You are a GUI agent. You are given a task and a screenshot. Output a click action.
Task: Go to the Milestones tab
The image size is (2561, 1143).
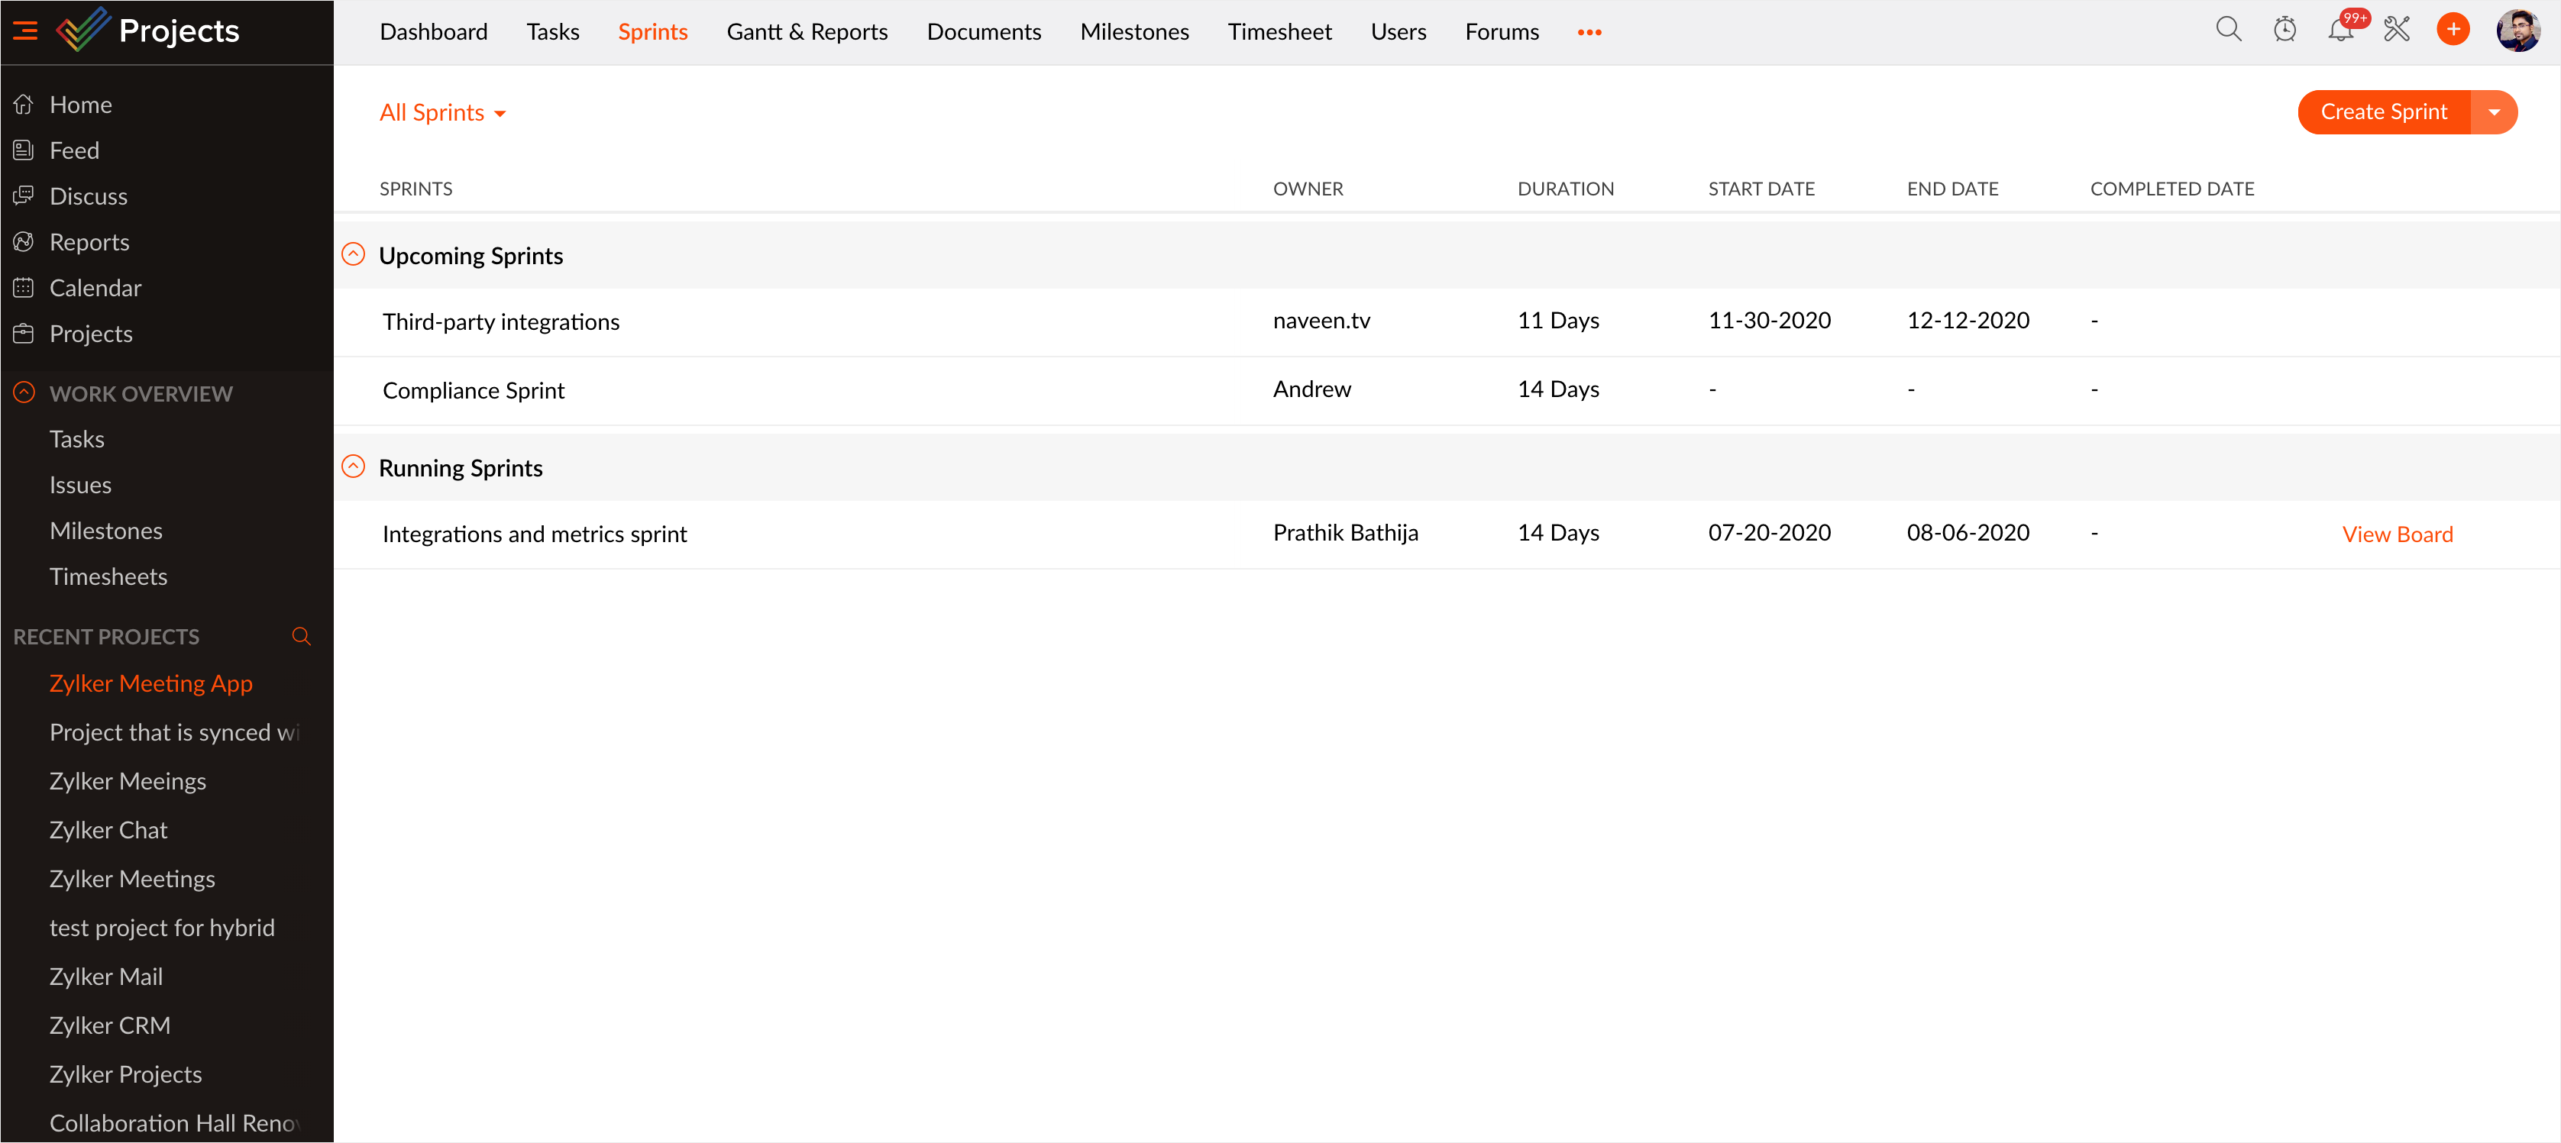point(1133,32)
